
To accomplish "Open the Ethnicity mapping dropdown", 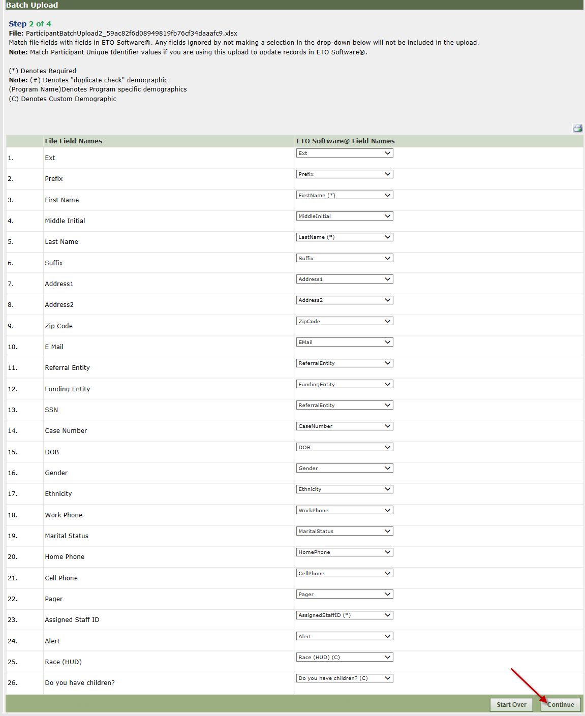I will click(x=345, y=489).
